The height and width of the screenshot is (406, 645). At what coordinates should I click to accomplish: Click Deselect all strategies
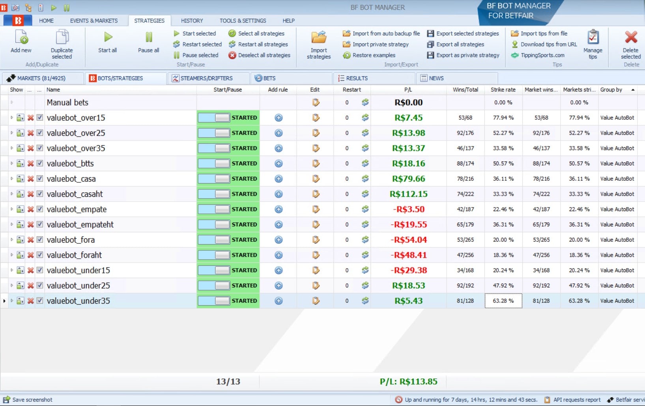pyautogui.click(x=260, y=55)
